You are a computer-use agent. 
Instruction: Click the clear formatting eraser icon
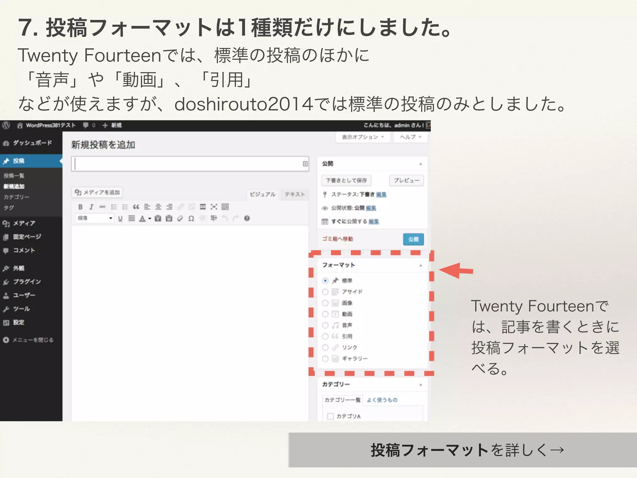coord(180,218)
